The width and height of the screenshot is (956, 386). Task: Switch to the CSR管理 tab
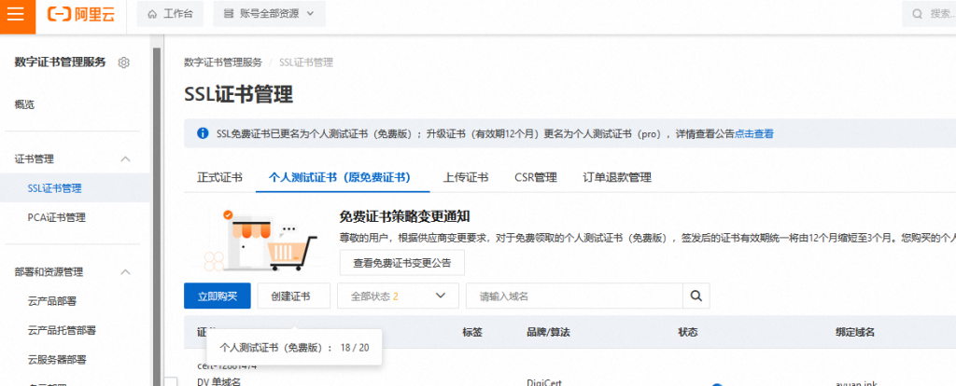535,177
